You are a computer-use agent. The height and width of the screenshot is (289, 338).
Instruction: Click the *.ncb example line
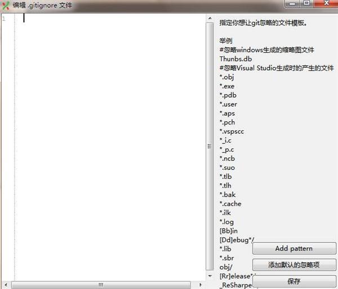[x=227, y=159]
